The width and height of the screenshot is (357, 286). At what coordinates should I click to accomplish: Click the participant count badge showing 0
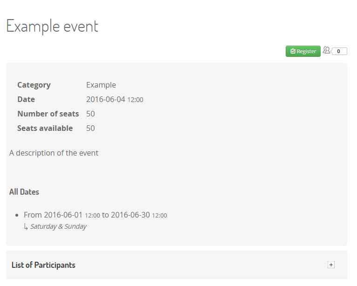[x=339, y=51]
